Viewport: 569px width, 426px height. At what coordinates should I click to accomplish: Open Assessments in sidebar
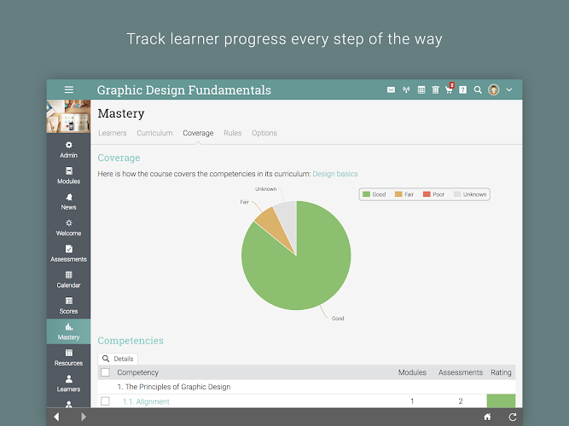point(68,253)
